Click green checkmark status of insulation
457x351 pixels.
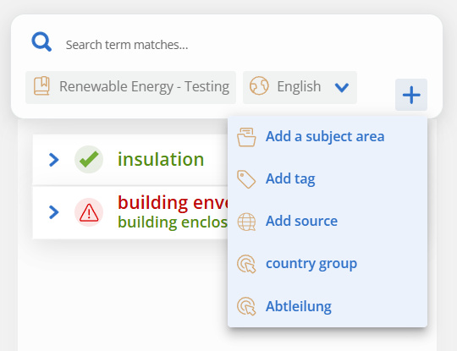(x=89, y=159)
